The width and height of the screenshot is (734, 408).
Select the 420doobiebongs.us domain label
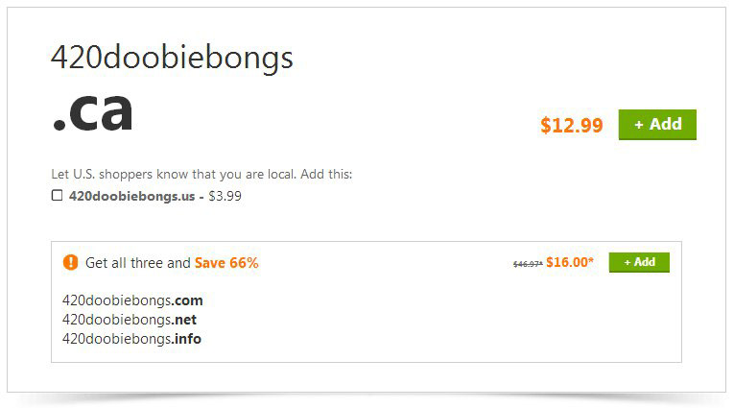[132, 196]
